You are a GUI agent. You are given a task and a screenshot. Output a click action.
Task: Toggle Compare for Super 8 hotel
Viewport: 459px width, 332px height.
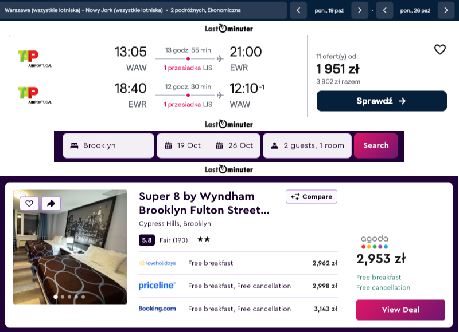coord(312,196)
